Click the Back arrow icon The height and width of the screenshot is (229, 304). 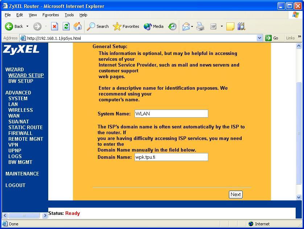[x=9, y=26]
